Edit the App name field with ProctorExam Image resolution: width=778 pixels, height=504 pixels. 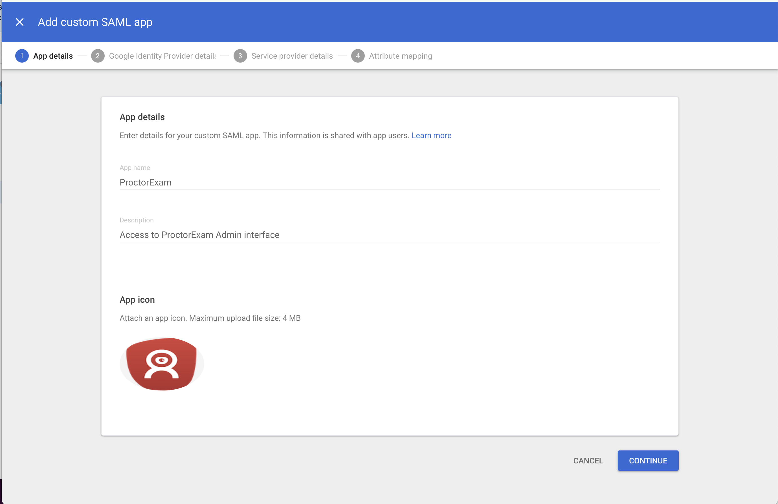coord(390,182)
